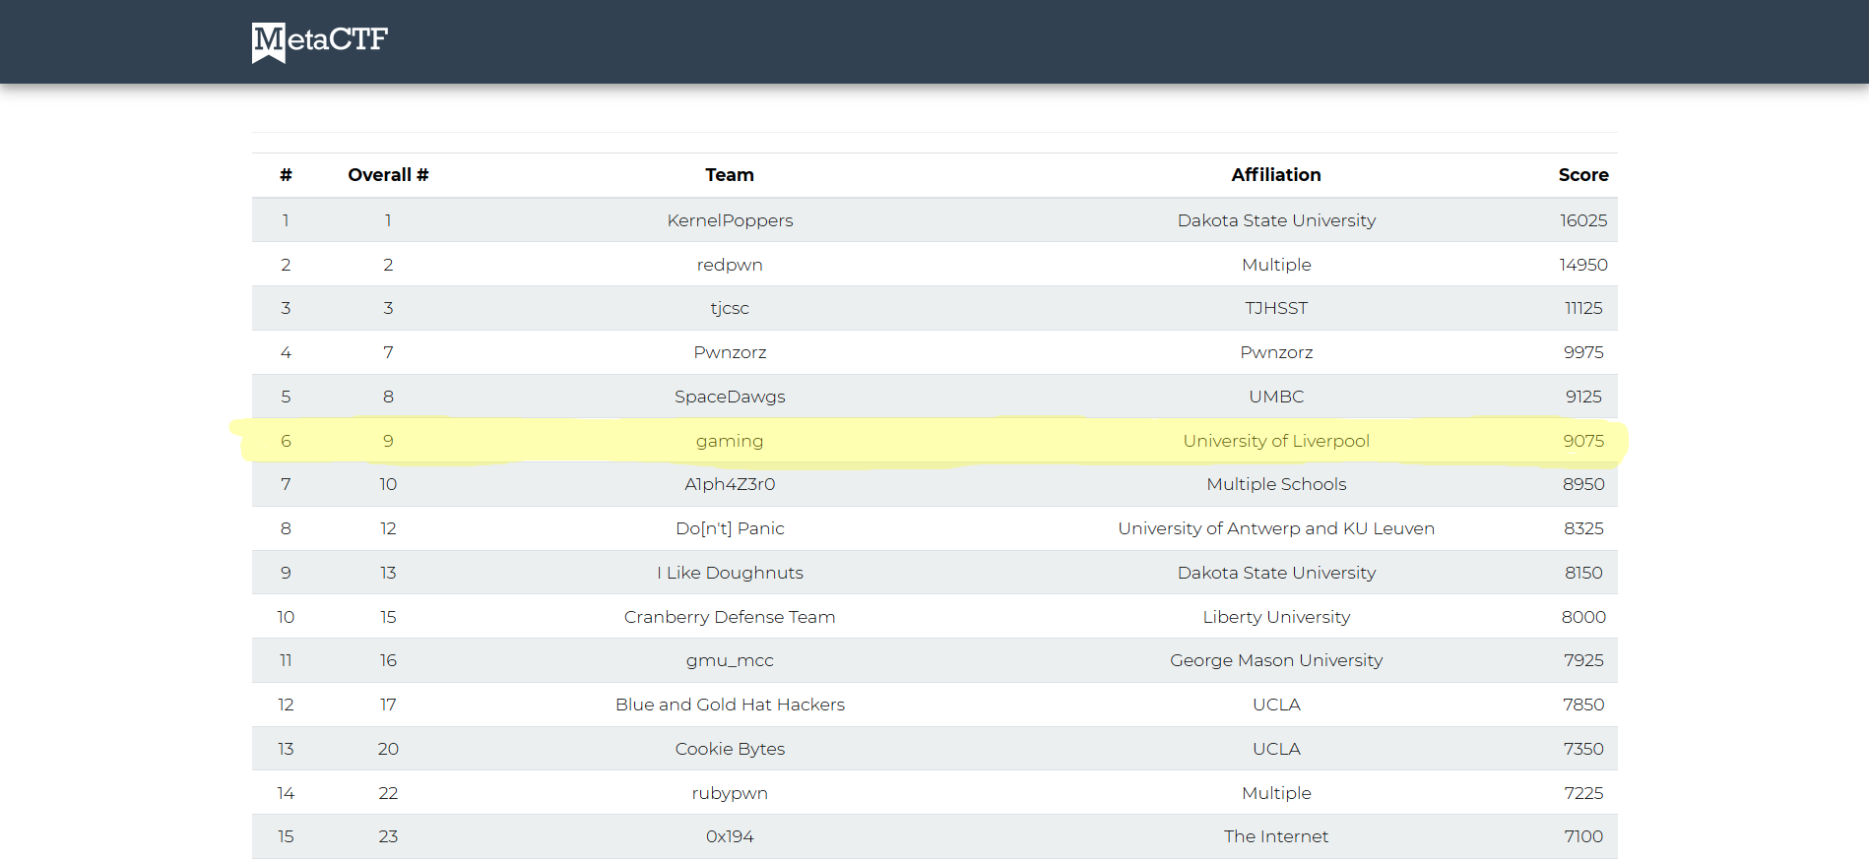Image resolution: width=1869 pixels, height=859 pixels.
Task: Open the Pwnzorz team name
Action: pyautogui.click(x=730, y=352)
